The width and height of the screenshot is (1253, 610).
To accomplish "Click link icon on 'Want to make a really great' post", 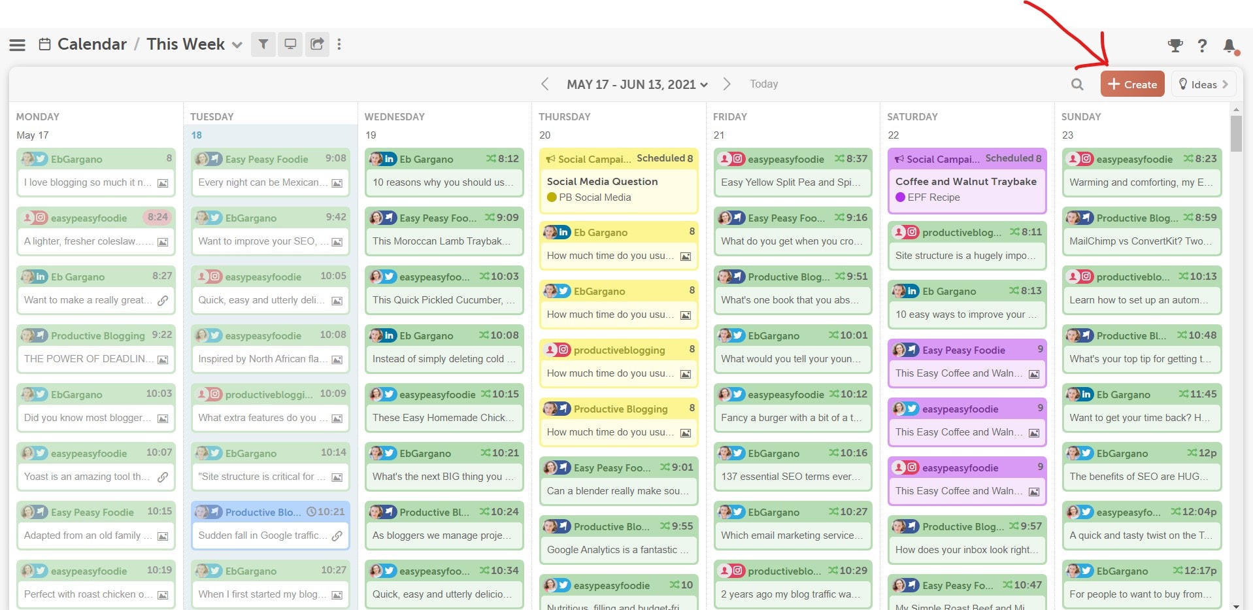I will 163,301.
